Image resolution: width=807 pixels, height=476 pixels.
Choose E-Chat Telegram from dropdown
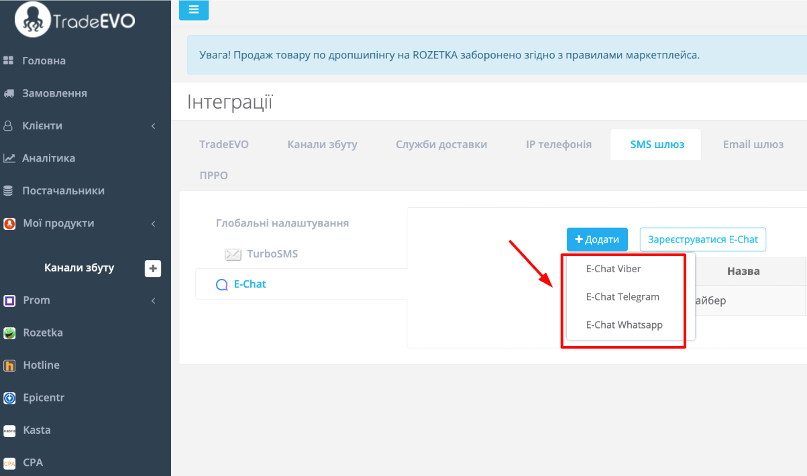pyautogui.click(x=623, y=297)
